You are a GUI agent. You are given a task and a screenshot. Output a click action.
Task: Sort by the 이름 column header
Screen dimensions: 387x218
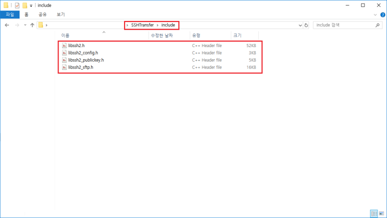point(65,36)
